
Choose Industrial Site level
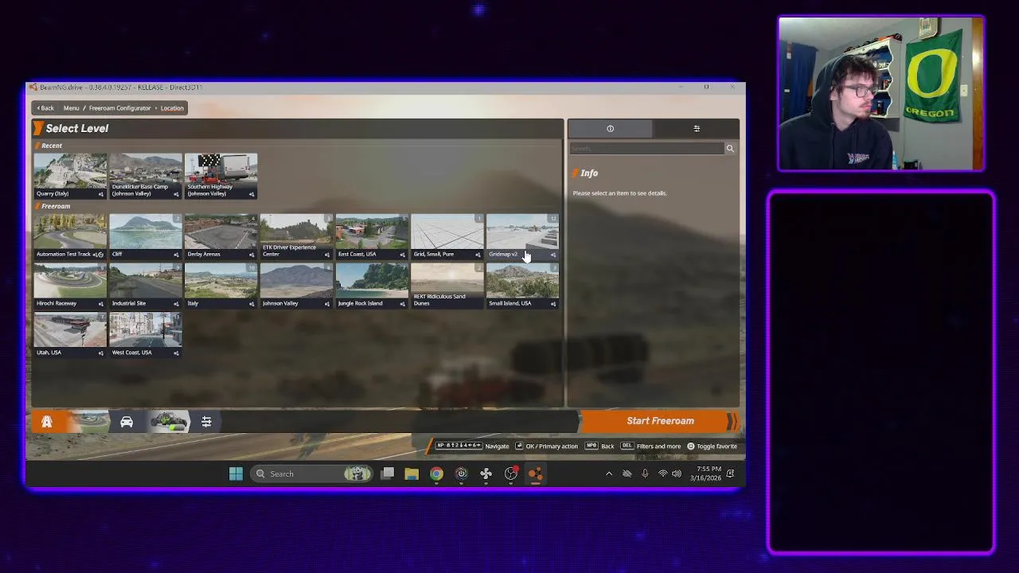pos(146,286)
